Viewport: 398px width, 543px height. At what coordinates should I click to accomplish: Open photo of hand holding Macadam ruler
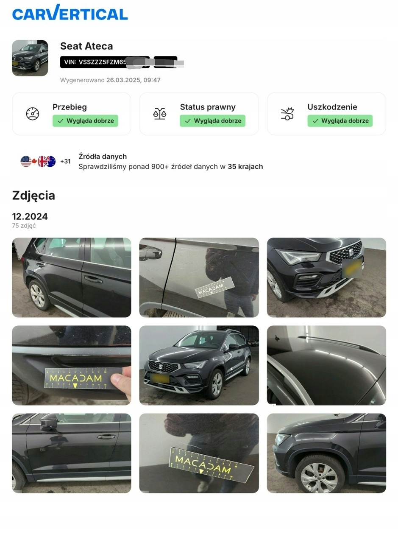(72, 365)
